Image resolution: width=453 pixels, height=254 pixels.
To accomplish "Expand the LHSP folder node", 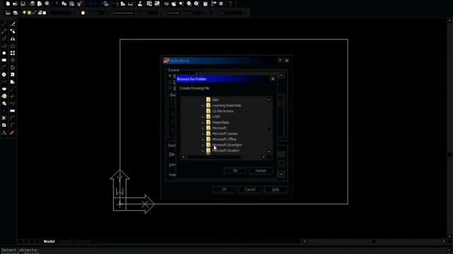I will (x=202, y=117).
